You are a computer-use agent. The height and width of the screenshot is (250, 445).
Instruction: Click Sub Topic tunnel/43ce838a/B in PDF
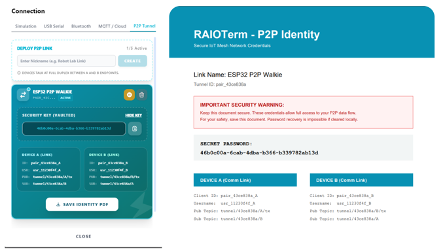228,219
